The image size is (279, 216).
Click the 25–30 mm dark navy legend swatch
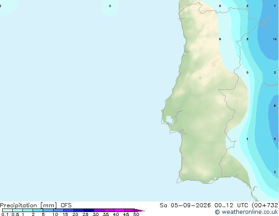[x=89, y=210]
